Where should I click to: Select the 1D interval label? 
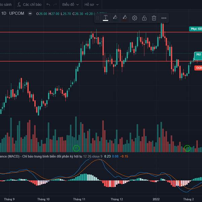4,13
